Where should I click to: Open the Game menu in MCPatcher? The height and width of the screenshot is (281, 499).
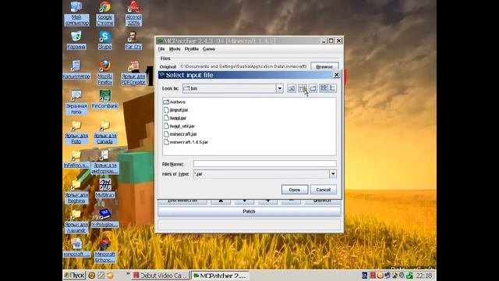(209, 48)
